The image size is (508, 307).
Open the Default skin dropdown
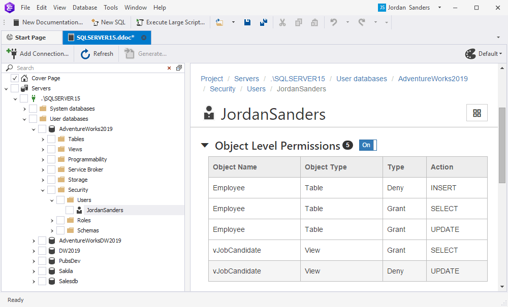(x=489, y=53)
